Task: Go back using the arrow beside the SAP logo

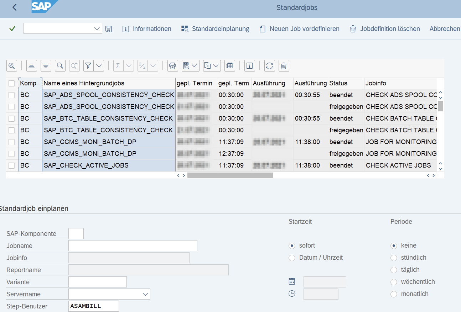Action: (14, 7)
